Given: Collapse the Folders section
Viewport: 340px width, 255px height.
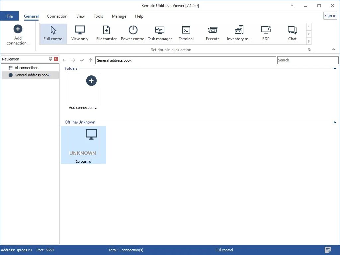Looking at the screenshot, I should [x=335, y=68].
